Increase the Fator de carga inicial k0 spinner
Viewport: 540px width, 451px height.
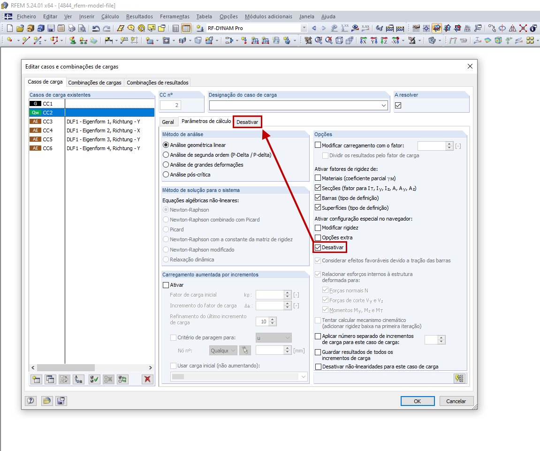[x=288, y=292]
